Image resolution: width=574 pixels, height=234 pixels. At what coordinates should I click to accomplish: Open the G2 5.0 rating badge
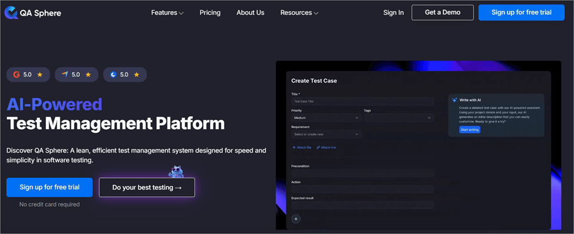pyautogui.click(x=28, y=74)
